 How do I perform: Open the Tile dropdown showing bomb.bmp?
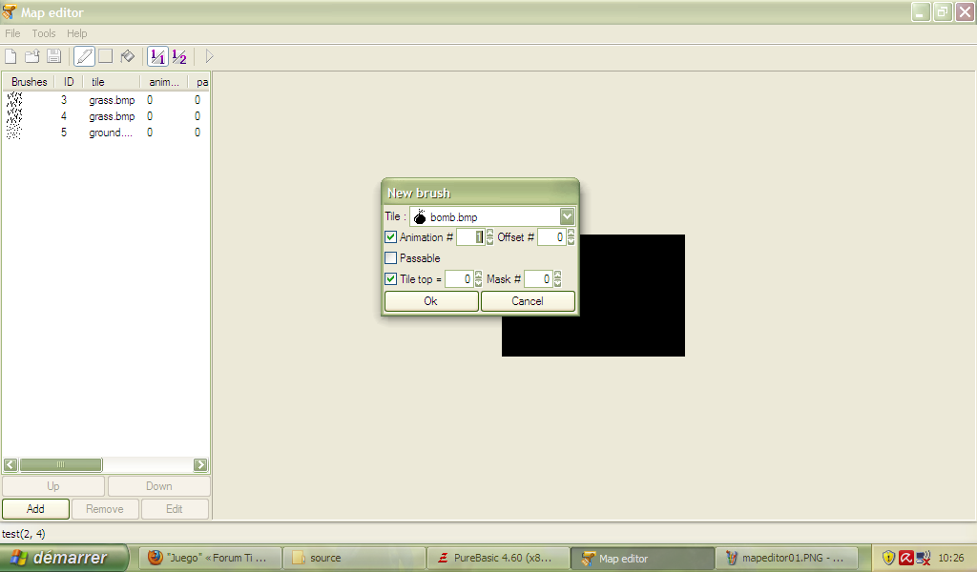pos(567,217)
